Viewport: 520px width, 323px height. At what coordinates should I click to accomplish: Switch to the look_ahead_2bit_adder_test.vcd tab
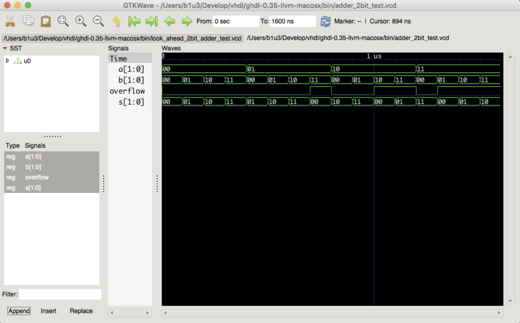tap(122, 38)
